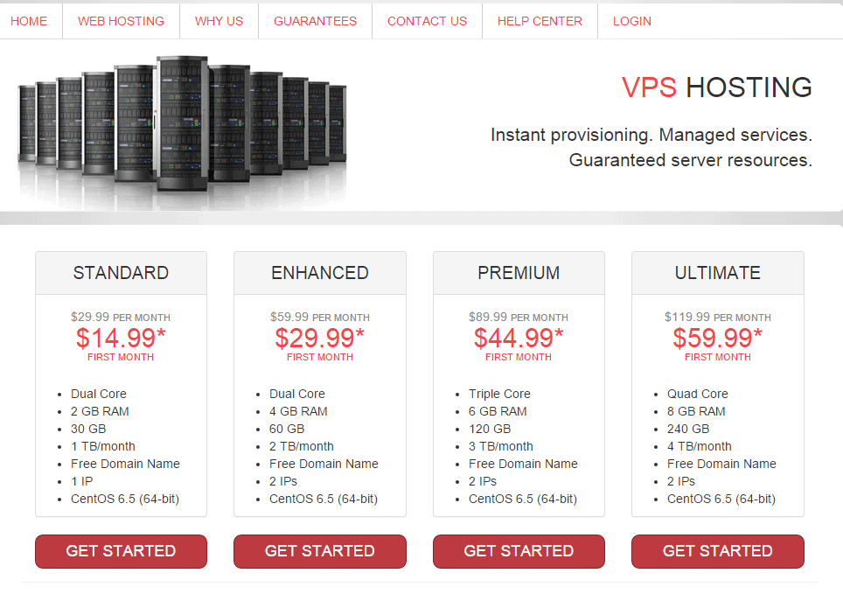Click GET STARTED under Premium plan
The height and width of the screenshot is (601, 843).
click(x=519, y=551)
